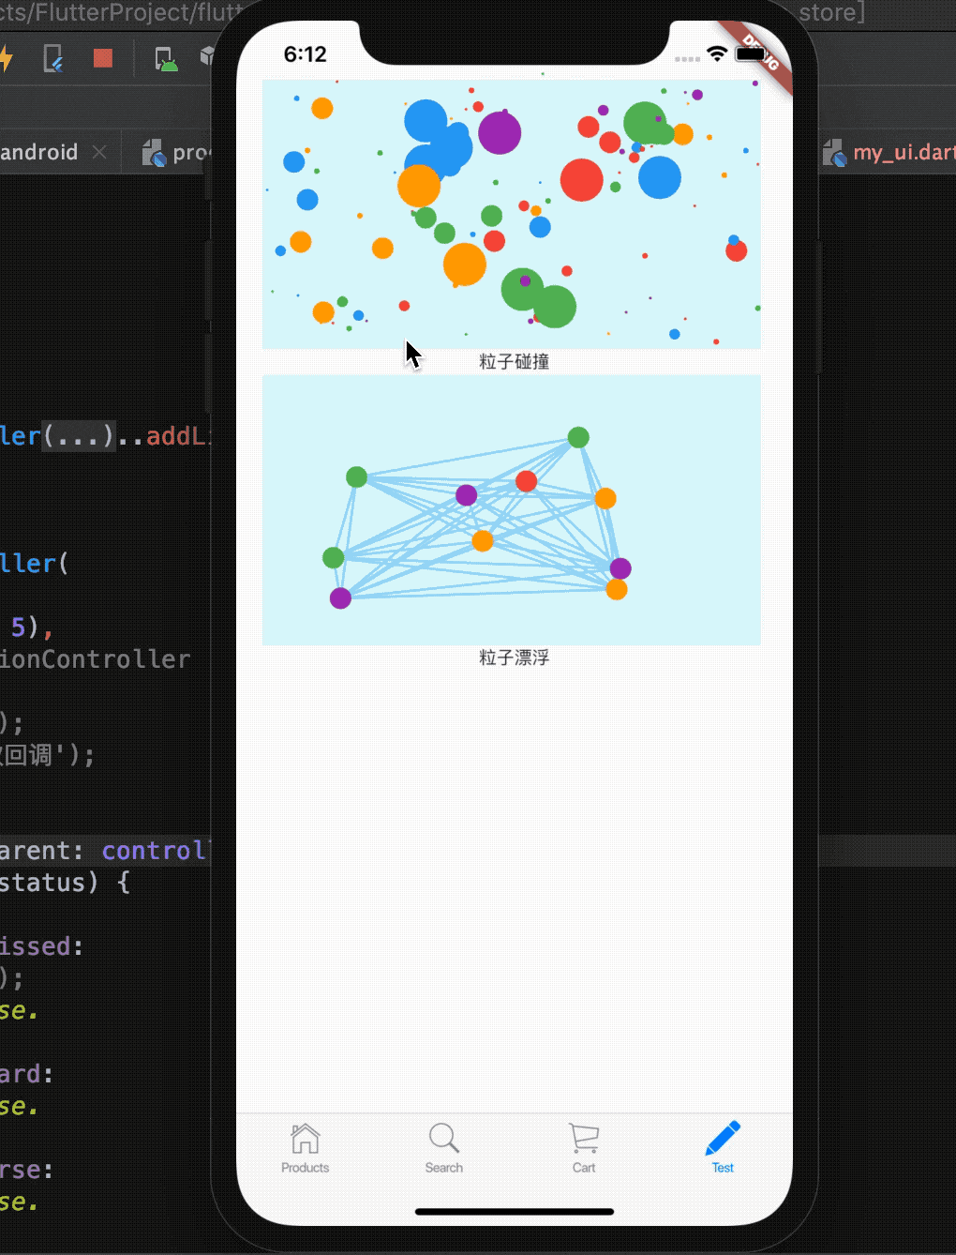Tap the 粒子漂浮 particle floating canvas
Viewport: 956px width, 1255px height.
pos(512,509)
